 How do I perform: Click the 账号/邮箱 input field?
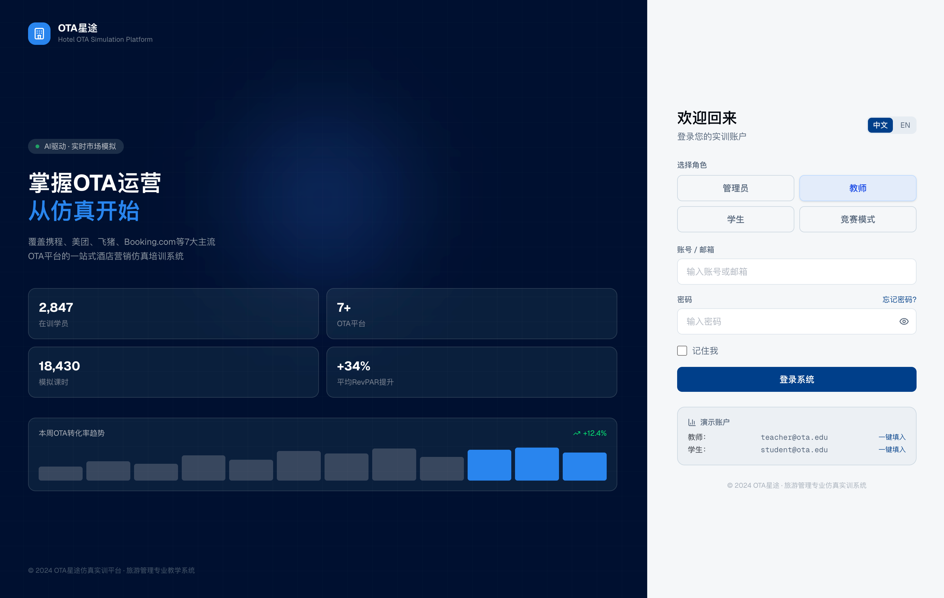[x=796, y=272]
